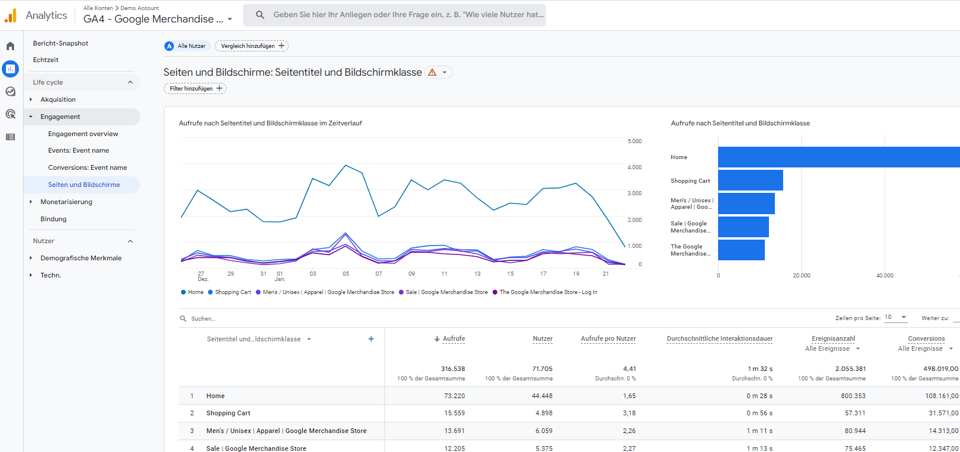Click the Alle Konten breadcrumb link
This screenshot has width=960, height=452.
tap(98, 8)
